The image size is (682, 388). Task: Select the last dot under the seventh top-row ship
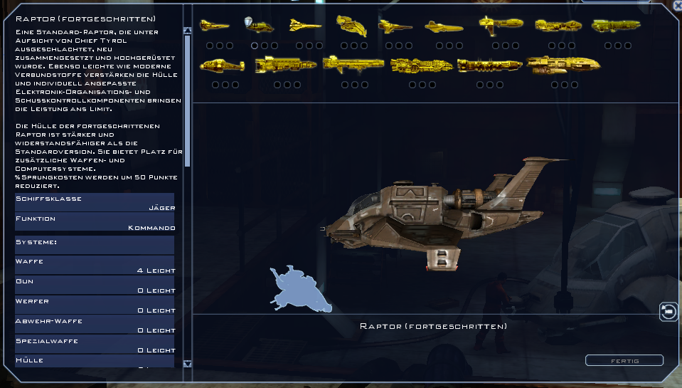coord(516,46)
